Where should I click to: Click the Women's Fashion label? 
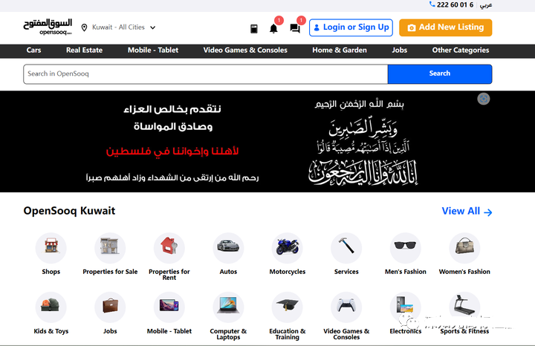(x=464, y=272)
